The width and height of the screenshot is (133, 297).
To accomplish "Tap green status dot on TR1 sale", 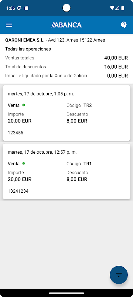I will [24, 163].
